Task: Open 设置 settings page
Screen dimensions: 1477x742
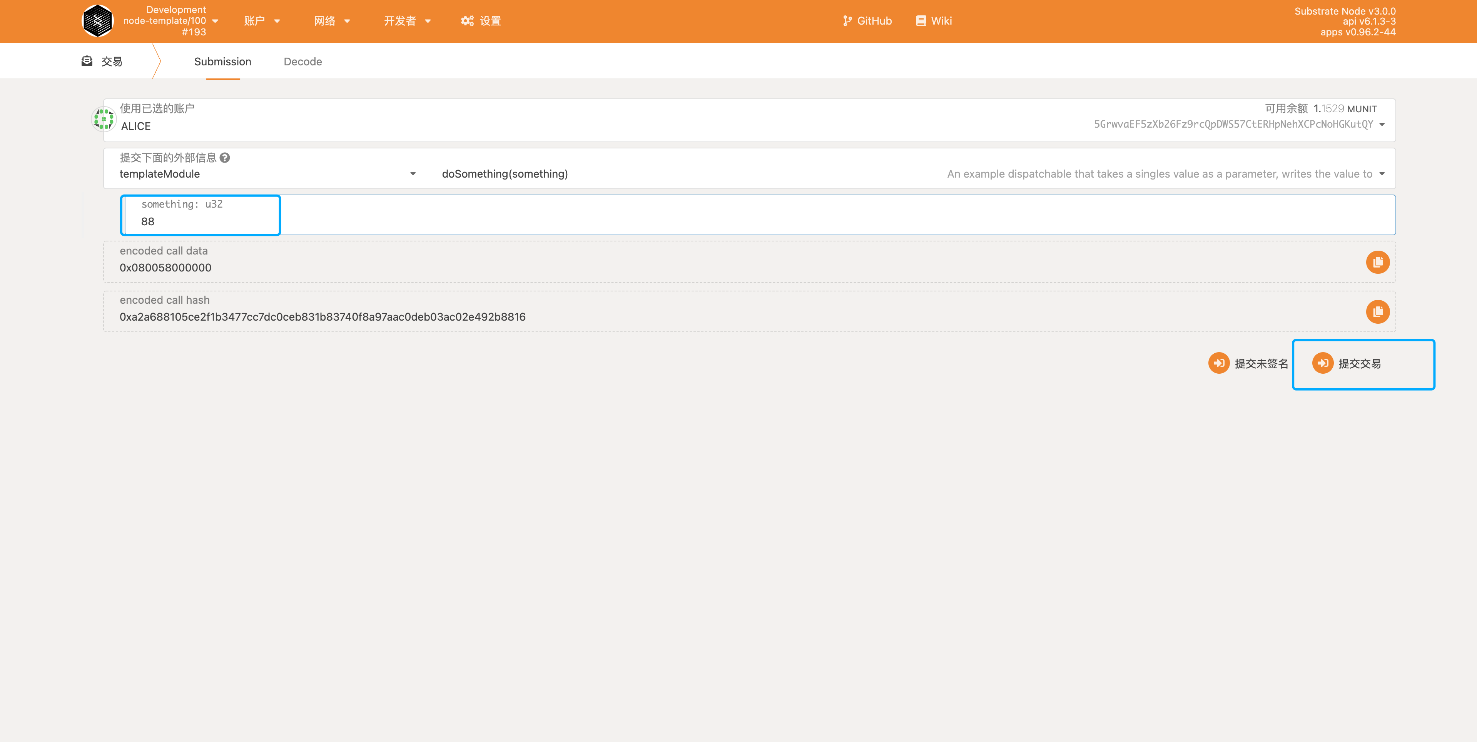Action: pyautogui.click(x=481, y=21)
